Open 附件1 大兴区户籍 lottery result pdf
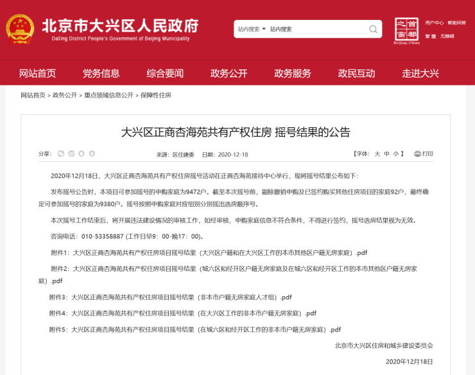Image resolution: width=475 pixels, height=375 pixels. (209, 253)
